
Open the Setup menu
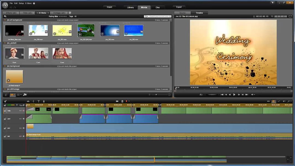pyautogui.click(x=21, y=3)
